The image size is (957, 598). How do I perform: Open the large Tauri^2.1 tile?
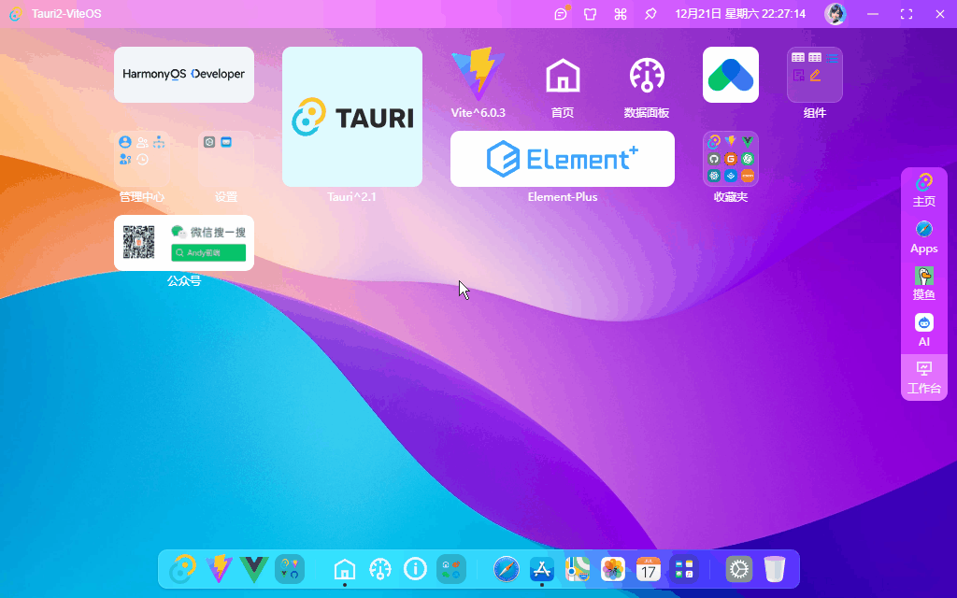coord(352,117)
